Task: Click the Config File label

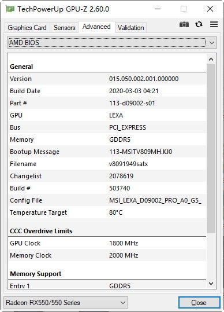Action: (x=26, y=200)
